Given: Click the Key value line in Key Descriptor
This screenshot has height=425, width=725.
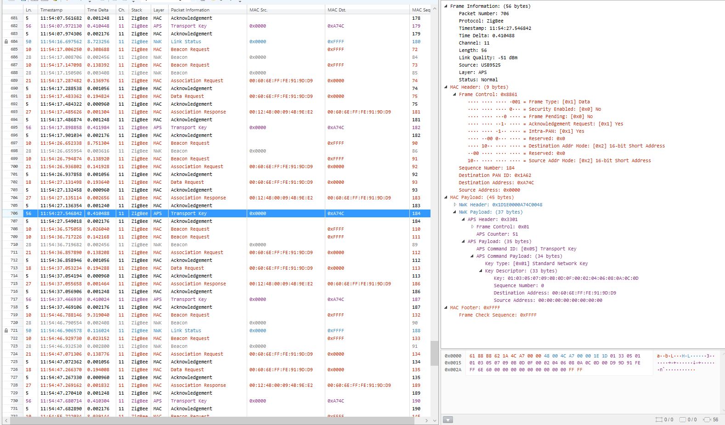Looking at the screenshot, I should pyautogui.click(x=566, y=278).
